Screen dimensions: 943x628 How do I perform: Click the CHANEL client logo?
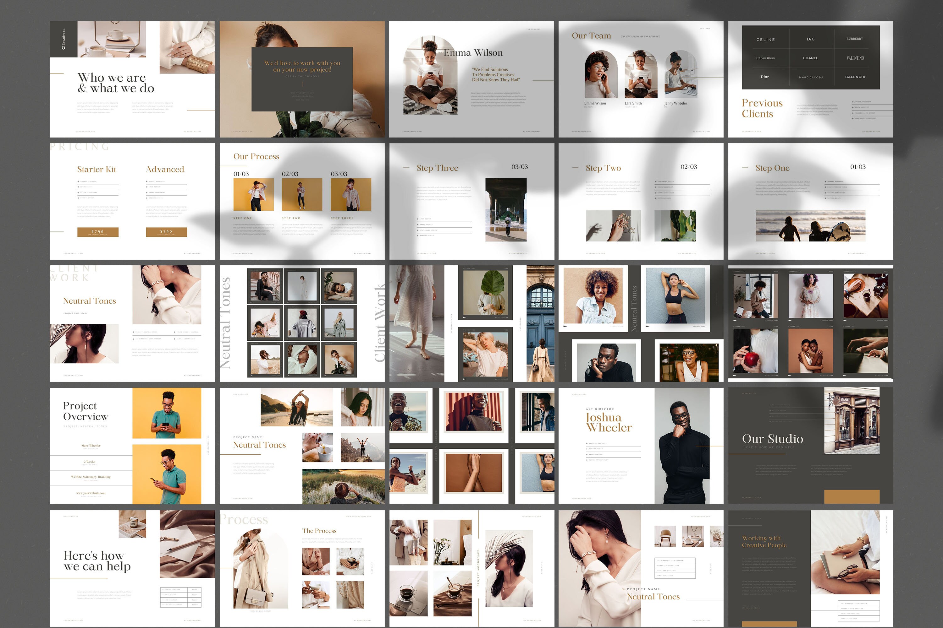tap(810, 58)
